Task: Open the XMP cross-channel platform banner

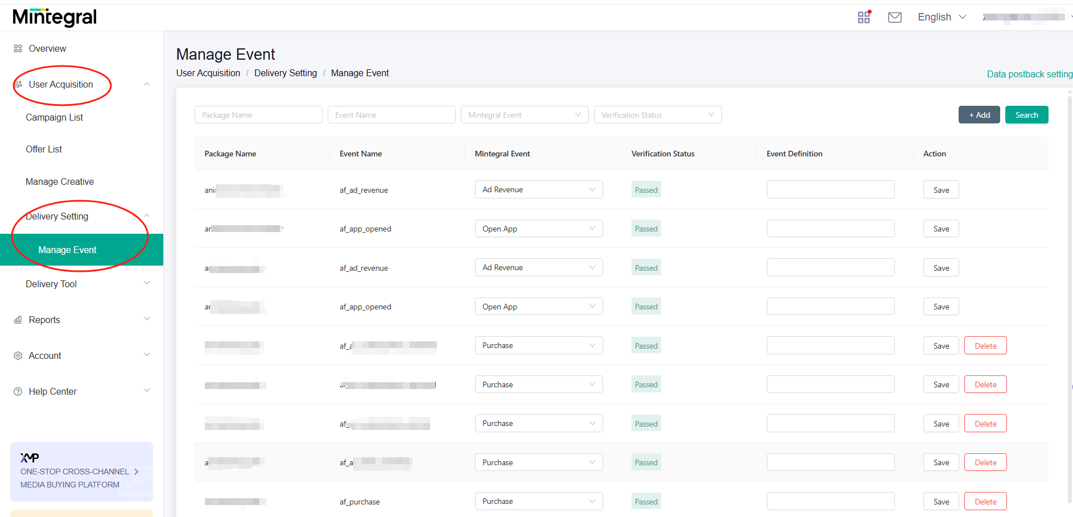Action: click(x=81, y=471)
